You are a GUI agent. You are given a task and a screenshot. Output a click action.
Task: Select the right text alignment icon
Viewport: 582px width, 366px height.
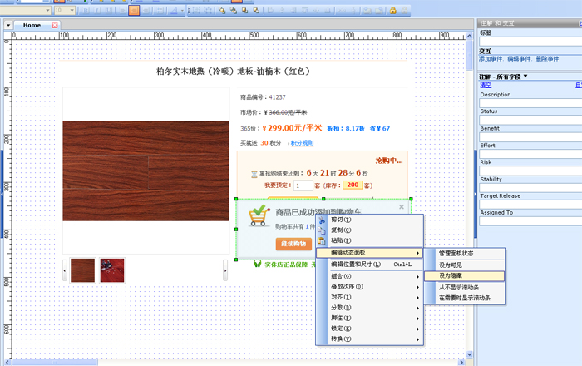click(x=145, y=10)
